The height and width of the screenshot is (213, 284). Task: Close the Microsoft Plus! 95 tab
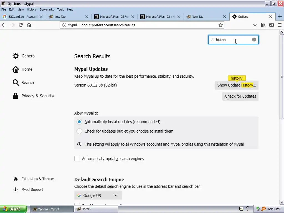tap(133, 17)
